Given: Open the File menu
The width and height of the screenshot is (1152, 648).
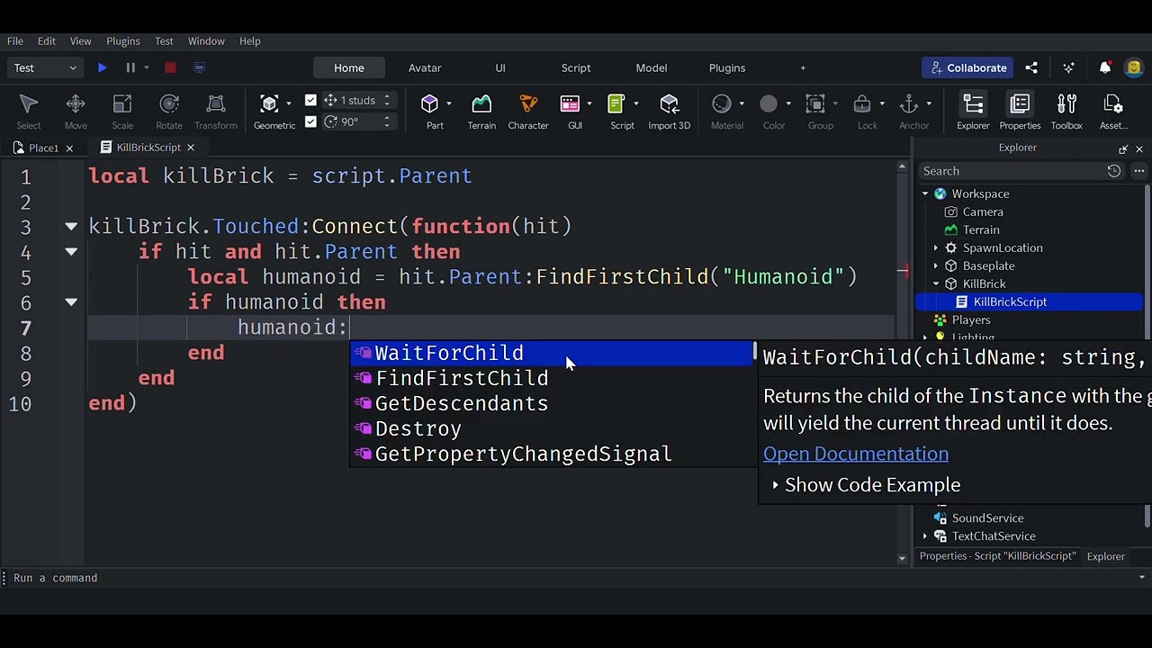Looking at the screenshot, I should pyautogui.click(x=15, y=40).
